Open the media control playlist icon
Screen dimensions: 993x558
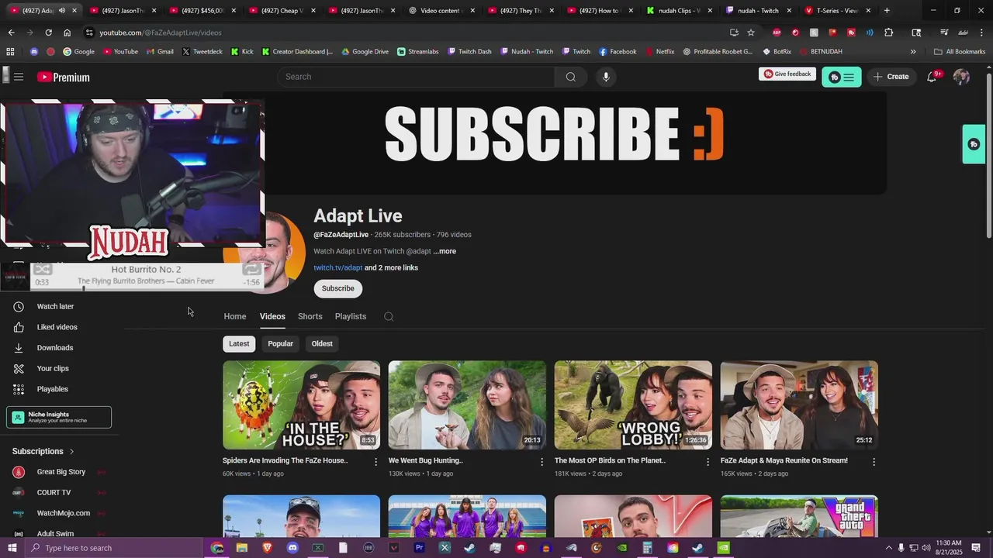(x=944, y=33)
